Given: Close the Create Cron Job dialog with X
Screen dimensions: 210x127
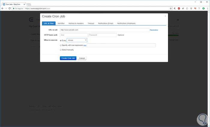Looking at the screenshot, I should 165,16.
